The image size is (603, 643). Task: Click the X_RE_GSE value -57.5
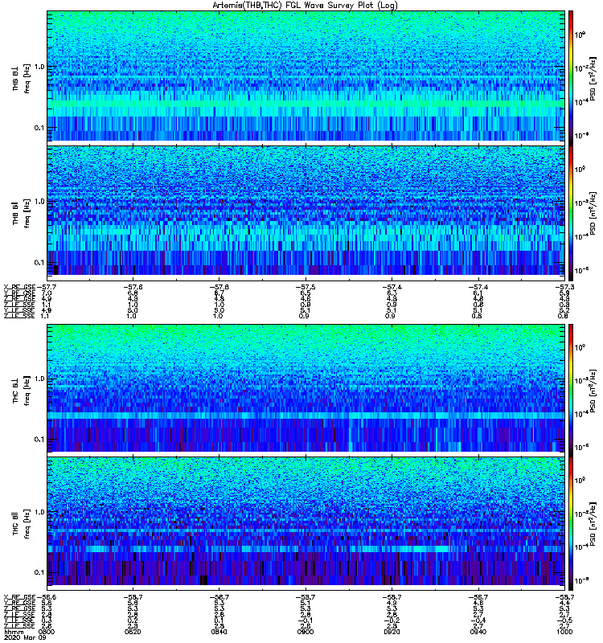coord(306,287)
